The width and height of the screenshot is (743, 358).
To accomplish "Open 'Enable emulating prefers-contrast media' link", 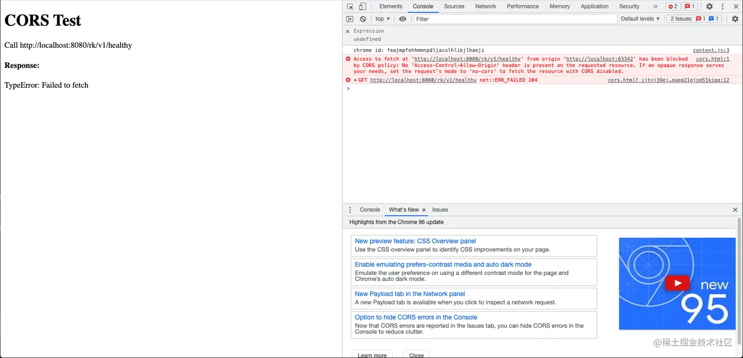I will (x=443, y=265).
